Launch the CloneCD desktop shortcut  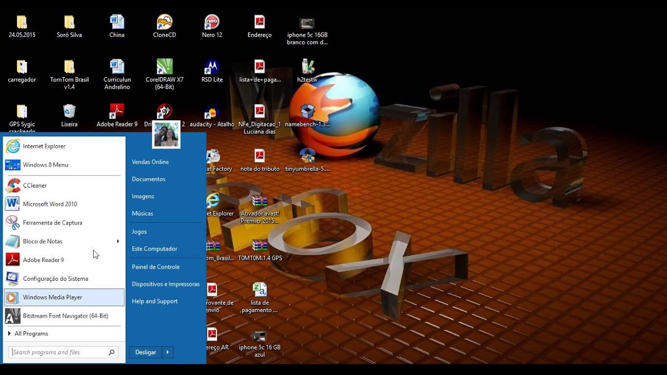(164, 22)
